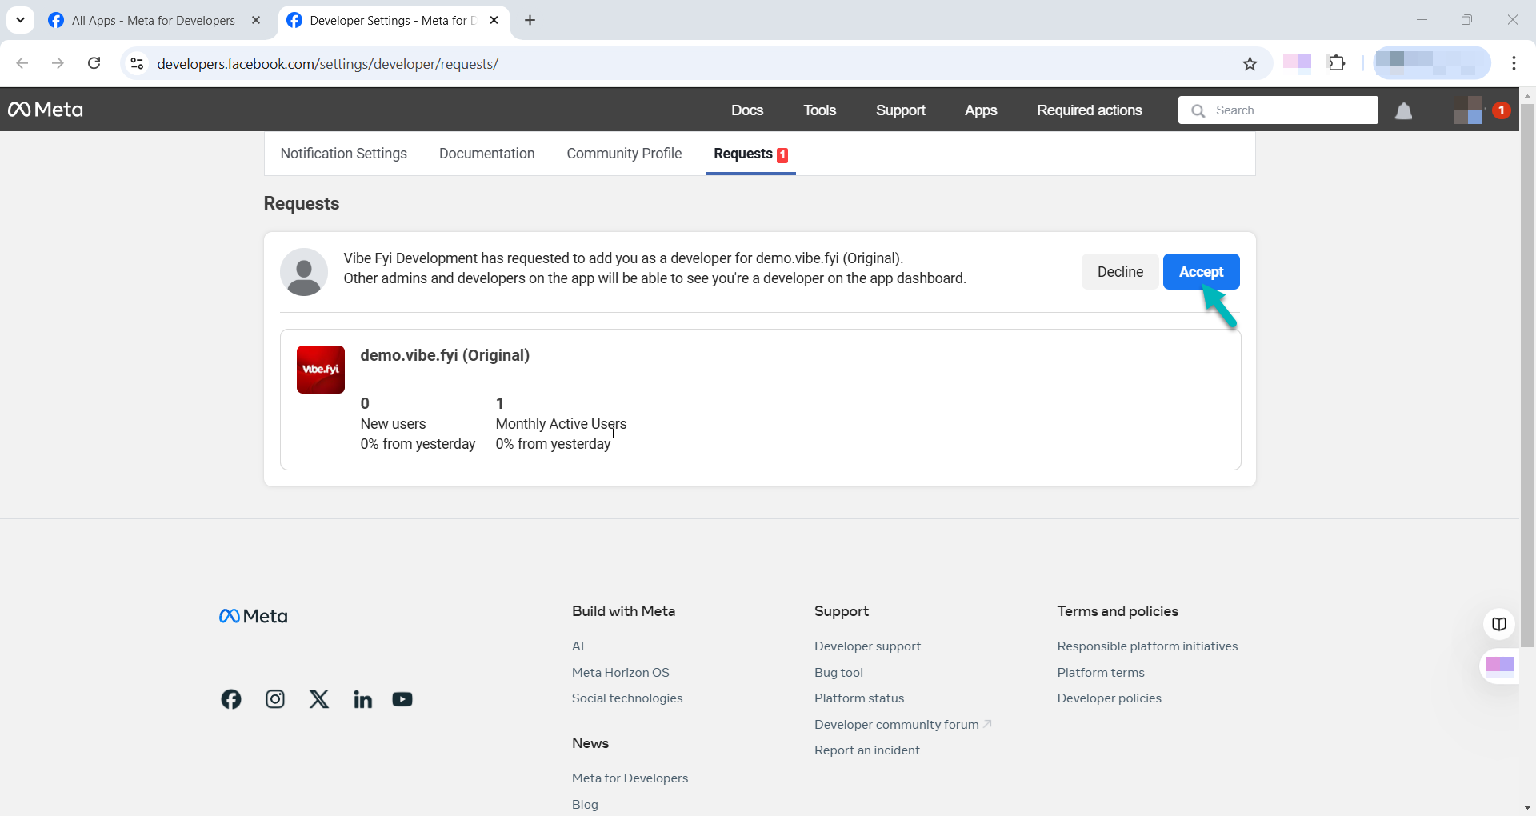Viewport: 1536px width, 816px height.
Task: Close the All Apps browser tab
Action: [x=256, y=20]
